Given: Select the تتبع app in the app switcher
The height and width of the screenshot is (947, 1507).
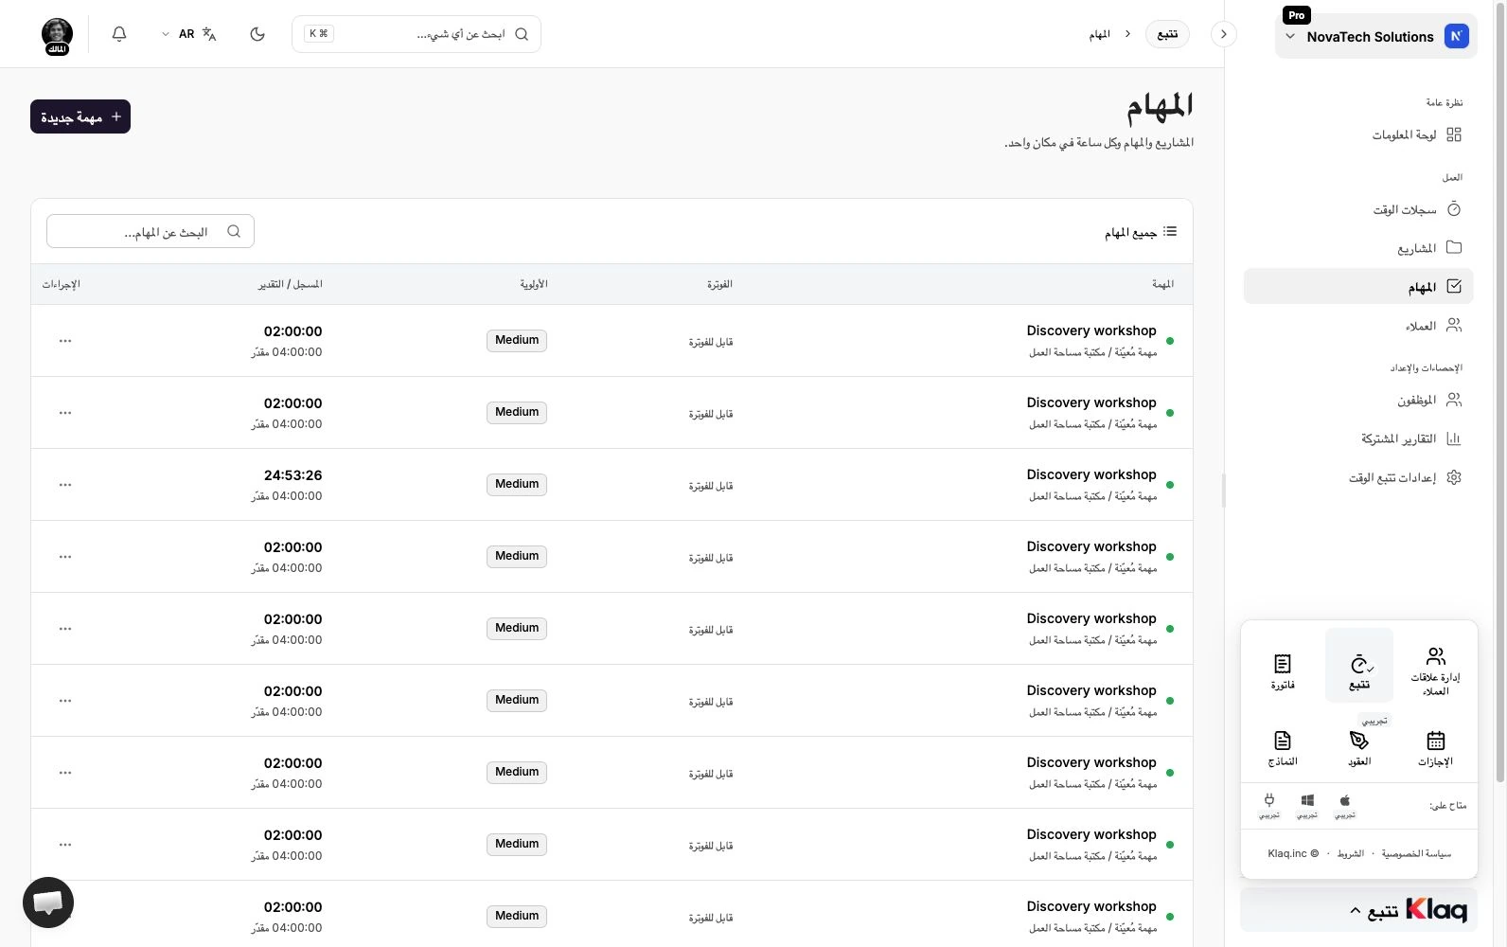Looking at the screenshot, I should [1359, 665].
